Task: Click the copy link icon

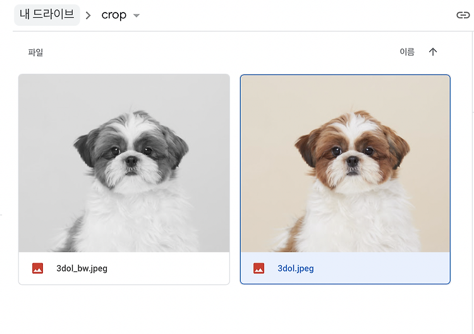Action: click(x=463, y=15)
